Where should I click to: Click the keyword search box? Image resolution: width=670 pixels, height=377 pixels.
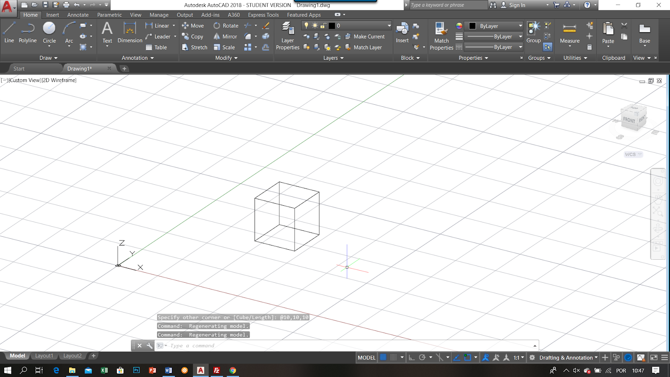pyautogui.click(x=448, y=5)
